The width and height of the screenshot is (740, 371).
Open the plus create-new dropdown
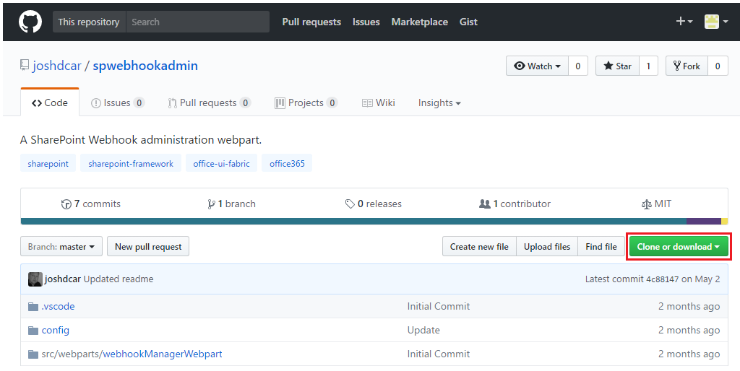(684, 21)
